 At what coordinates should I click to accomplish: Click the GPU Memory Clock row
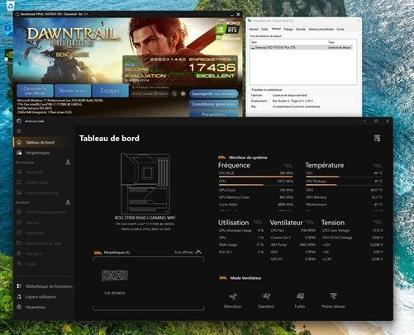point(256,197)
